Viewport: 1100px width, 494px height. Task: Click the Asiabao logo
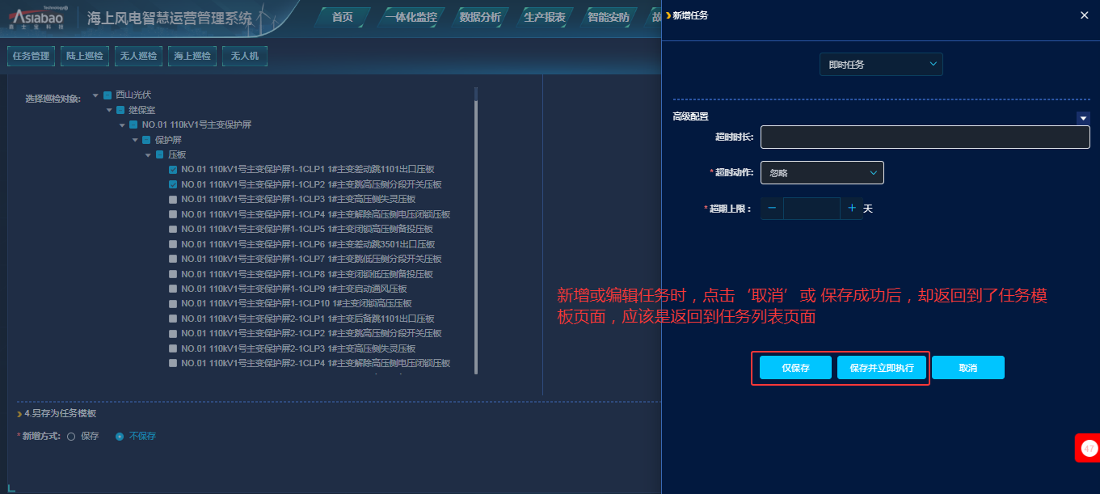coord(36,17)
